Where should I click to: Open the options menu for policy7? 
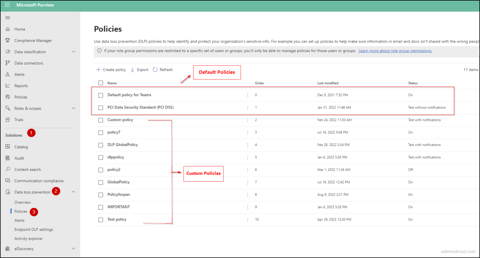pyautogui.click(x=247, y=132)
